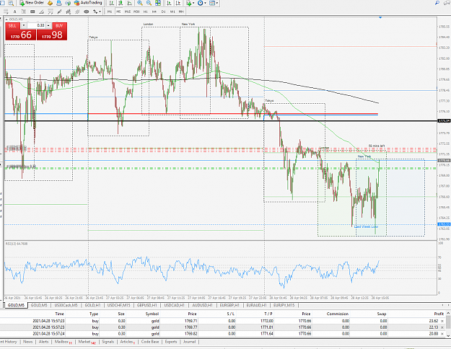Click the one-click trading volume field
This screenshot has width=451, height=349.
point(36,25)
